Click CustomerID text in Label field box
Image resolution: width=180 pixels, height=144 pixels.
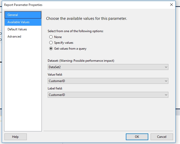[x=57, y=95]
